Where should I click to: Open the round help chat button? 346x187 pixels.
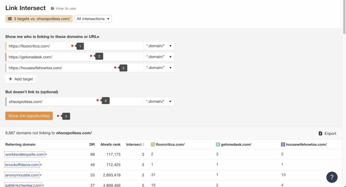tap(332, 177)
